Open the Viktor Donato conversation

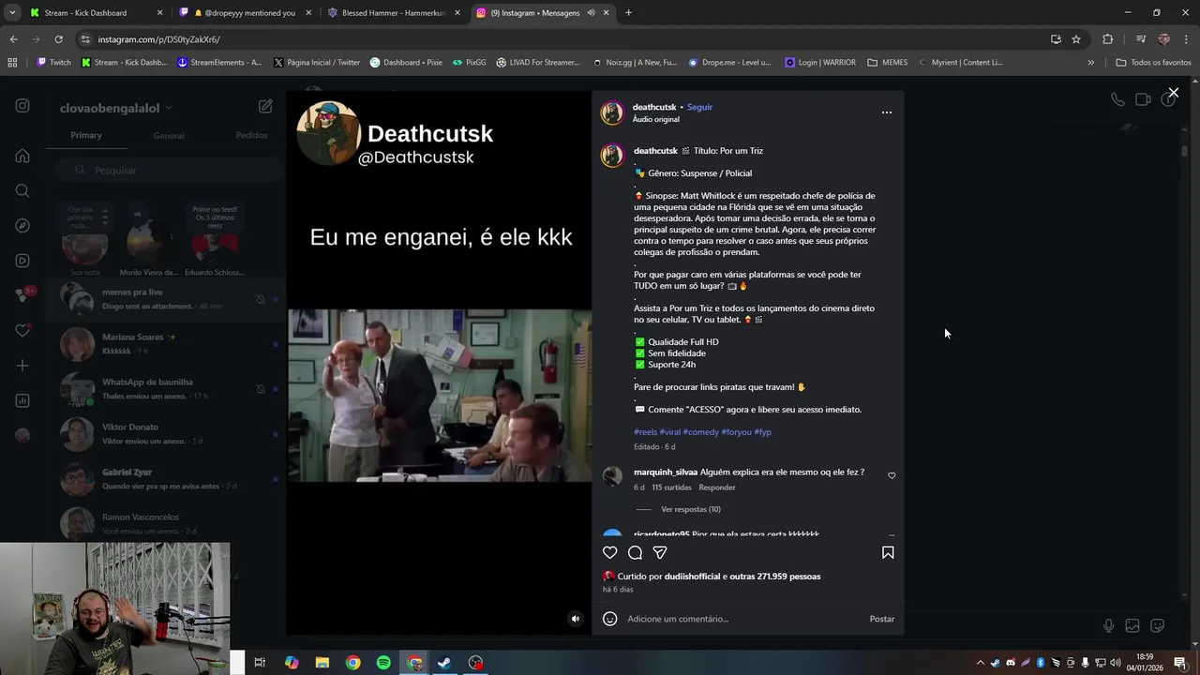click(x=166, y=434)
